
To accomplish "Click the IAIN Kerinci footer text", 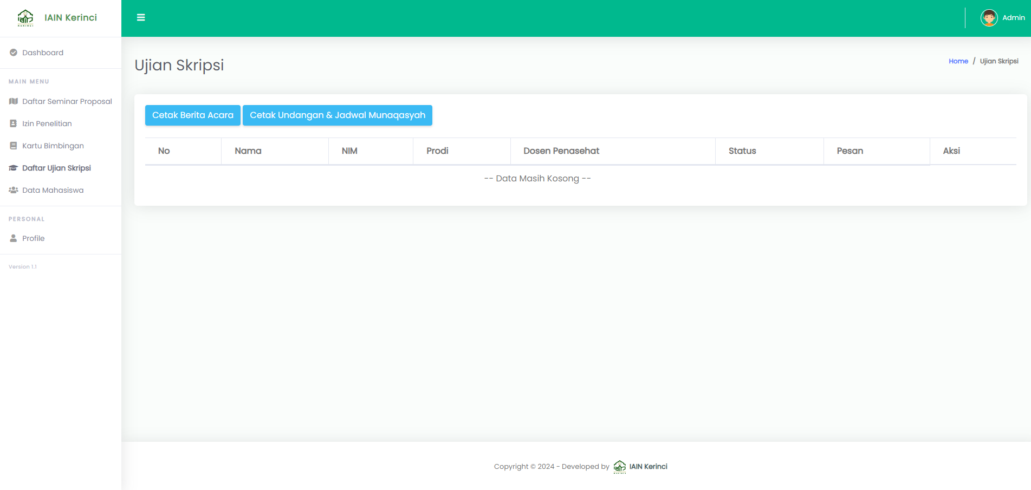I will point(648,467).
